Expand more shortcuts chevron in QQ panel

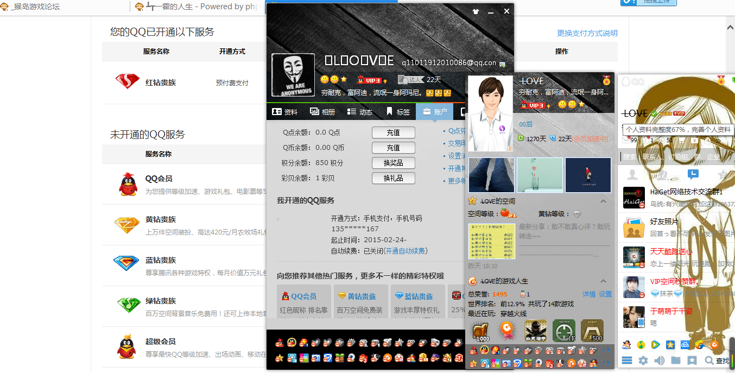click(x=718, y=140)
